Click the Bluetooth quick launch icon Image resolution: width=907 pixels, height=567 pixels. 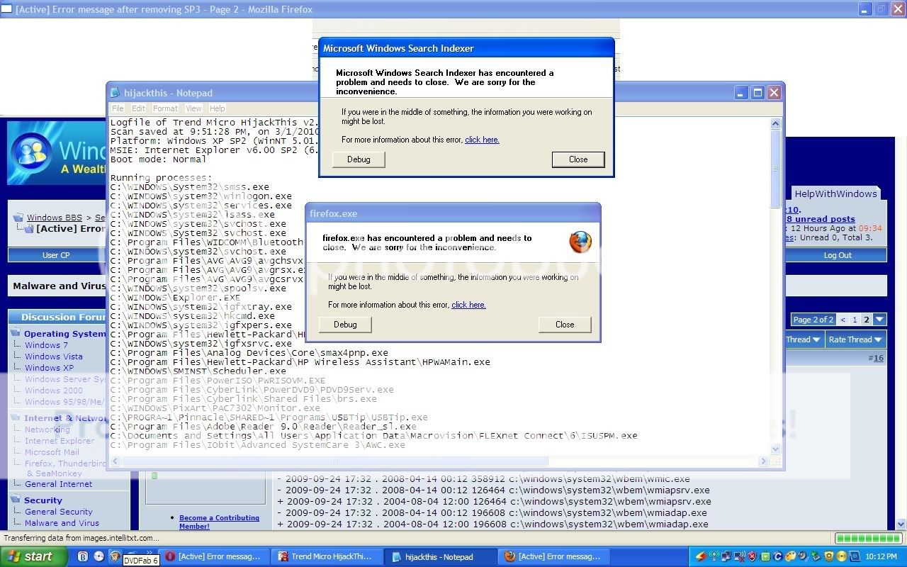tap(83, 556)
